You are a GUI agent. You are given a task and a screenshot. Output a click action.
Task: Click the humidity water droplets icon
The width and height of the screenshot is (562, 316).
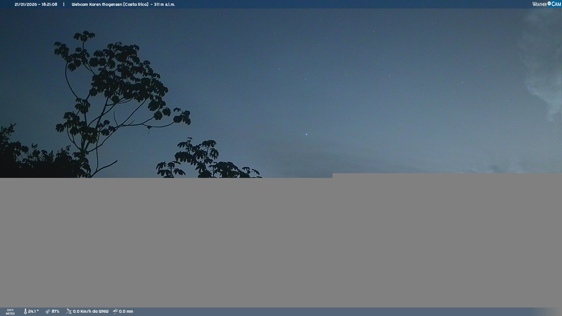click(x=48, y=312)
